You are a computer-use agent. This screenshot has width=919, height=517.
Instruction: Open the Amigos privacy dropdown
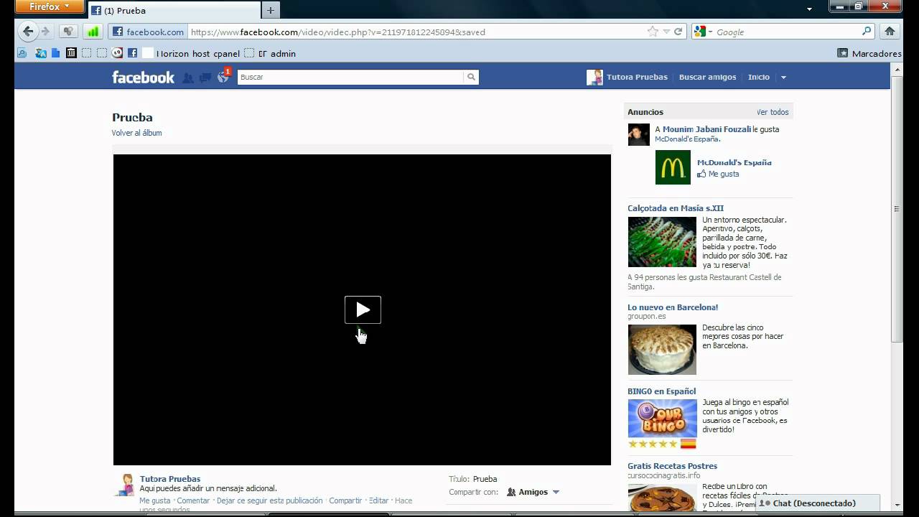pos(533,492)
